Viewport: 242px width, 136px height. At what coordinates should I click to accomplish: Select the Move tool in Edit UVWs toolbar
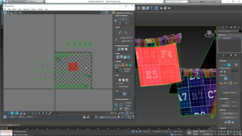(5, 13)
